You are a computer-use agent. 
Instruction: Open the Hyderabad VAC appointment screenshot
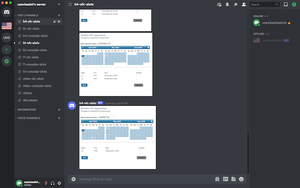[x=116, y=64]
